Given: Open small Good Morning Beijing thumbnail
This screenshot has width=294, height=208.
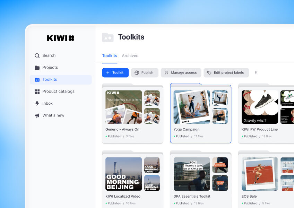Looking at the screenshot, I should (152, 183).
